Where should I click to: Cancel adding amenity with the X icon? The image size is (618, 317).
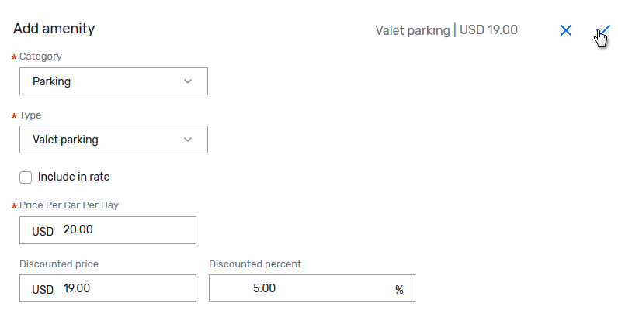tap(566, 30)
